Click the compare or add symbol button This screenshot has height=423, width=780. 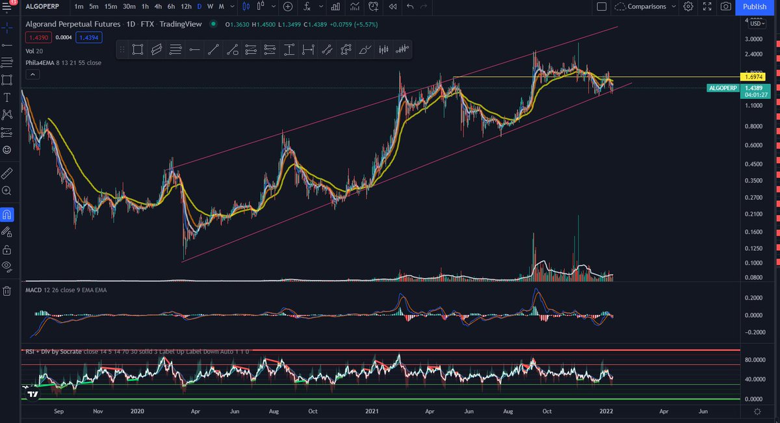(288, 6)
